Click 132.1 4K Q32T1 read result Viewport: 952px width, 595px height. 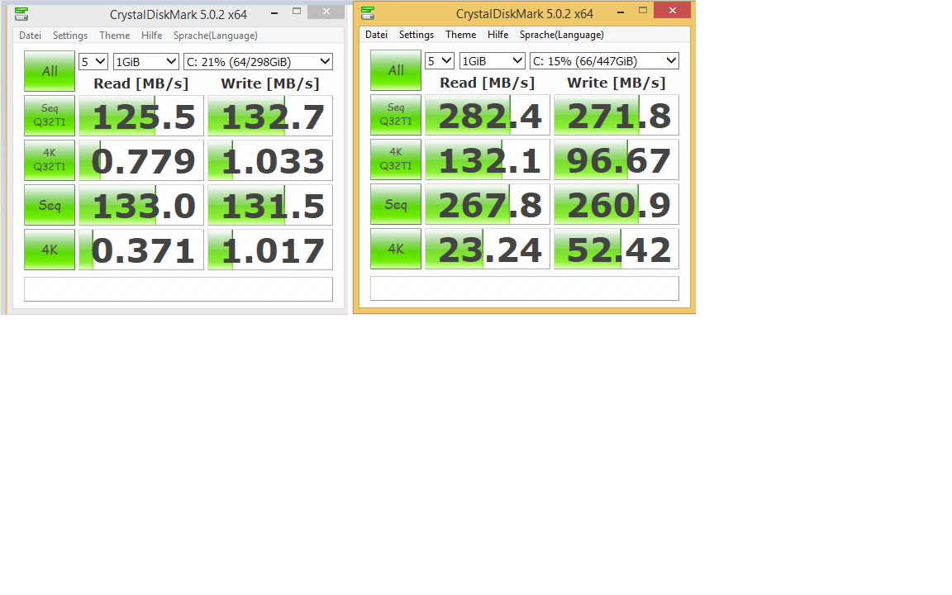(488, 160)
